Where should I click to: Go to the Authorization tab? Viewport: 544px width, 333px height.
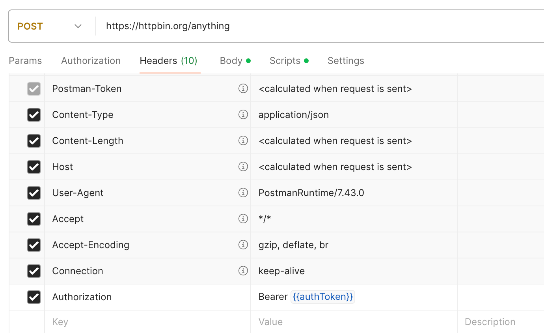pos(91,61)
